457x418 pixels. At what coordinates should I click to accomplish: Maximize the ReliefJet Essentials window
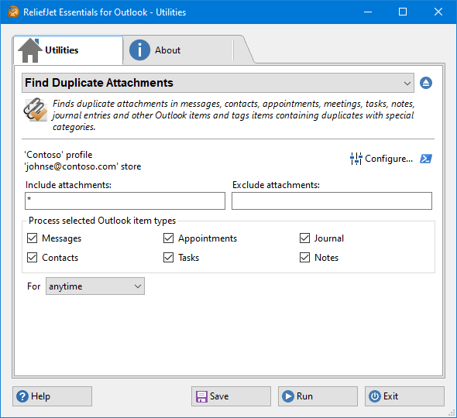click(x=403, y=12)
